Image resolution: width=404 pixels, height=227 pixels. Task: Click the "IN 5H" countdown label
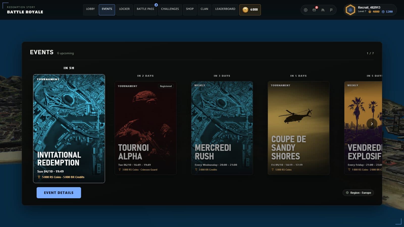coord(69,68)
